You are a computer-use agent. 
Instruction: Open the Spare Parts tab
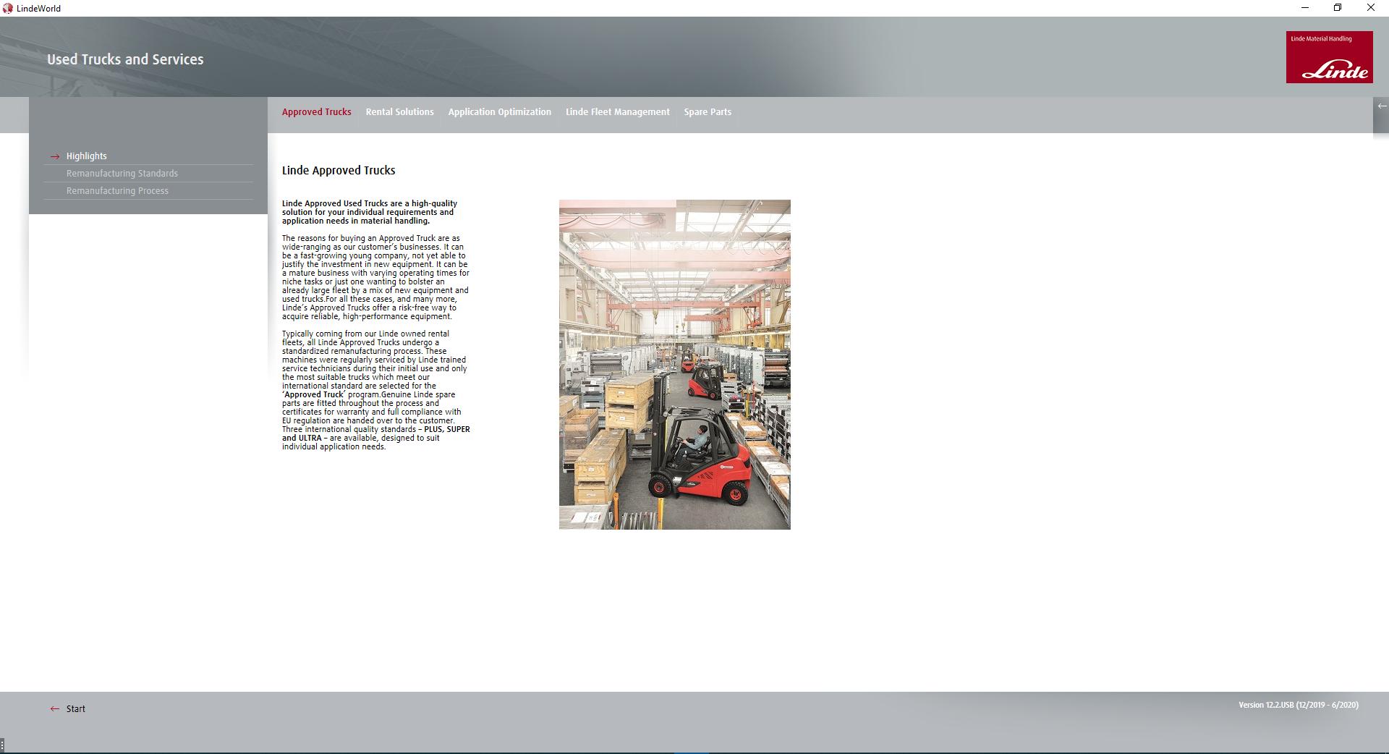[x=707, y=111]
